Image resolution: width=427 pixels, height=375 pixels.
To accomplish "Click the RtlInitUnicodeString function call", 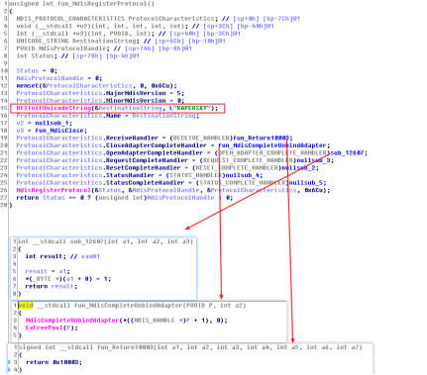I will click(53, 108).
